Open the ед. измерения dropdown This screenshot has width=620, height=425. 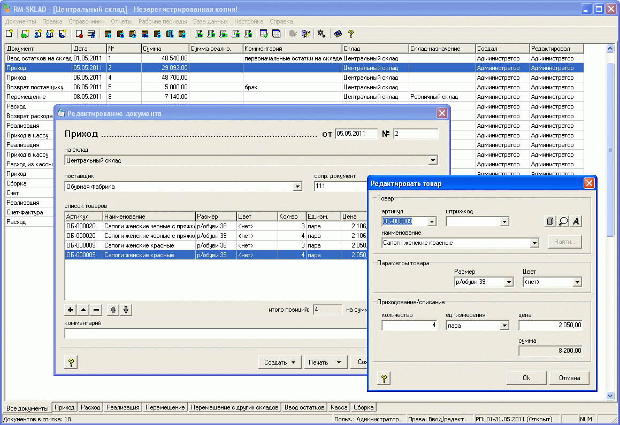(504, 325)
